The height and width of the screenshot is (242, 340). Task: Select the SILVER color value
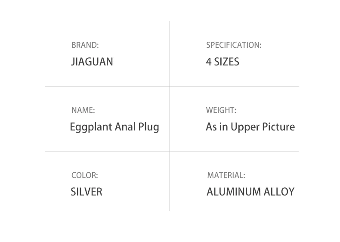pos(87,192)
